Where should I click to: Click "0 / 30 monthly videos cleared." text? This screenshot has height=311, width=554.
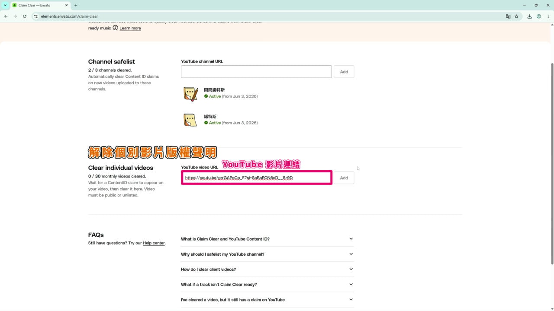[117, 176]
